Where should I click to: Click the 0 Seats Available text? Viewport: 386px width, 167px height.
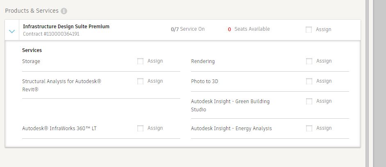pos(249,29)
